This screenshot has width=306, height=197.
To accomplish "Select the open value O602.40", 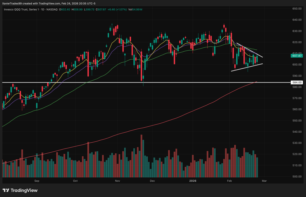I will coord(65,9).
